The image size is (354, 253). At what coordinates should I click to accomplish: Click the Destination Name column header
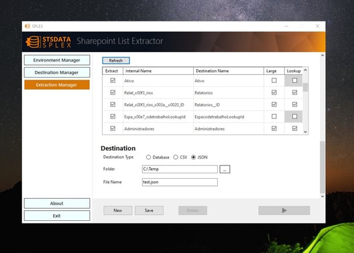click(x=229, y=71)
